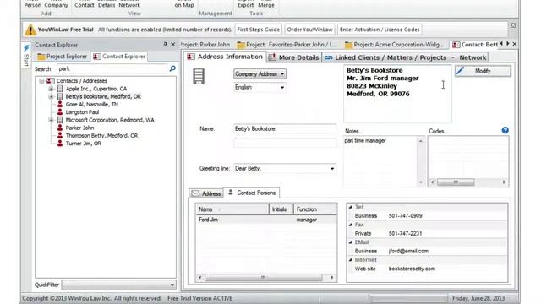Close the free trial notification bar
Viewport: 541px width, 304px height.
[513, 25]
